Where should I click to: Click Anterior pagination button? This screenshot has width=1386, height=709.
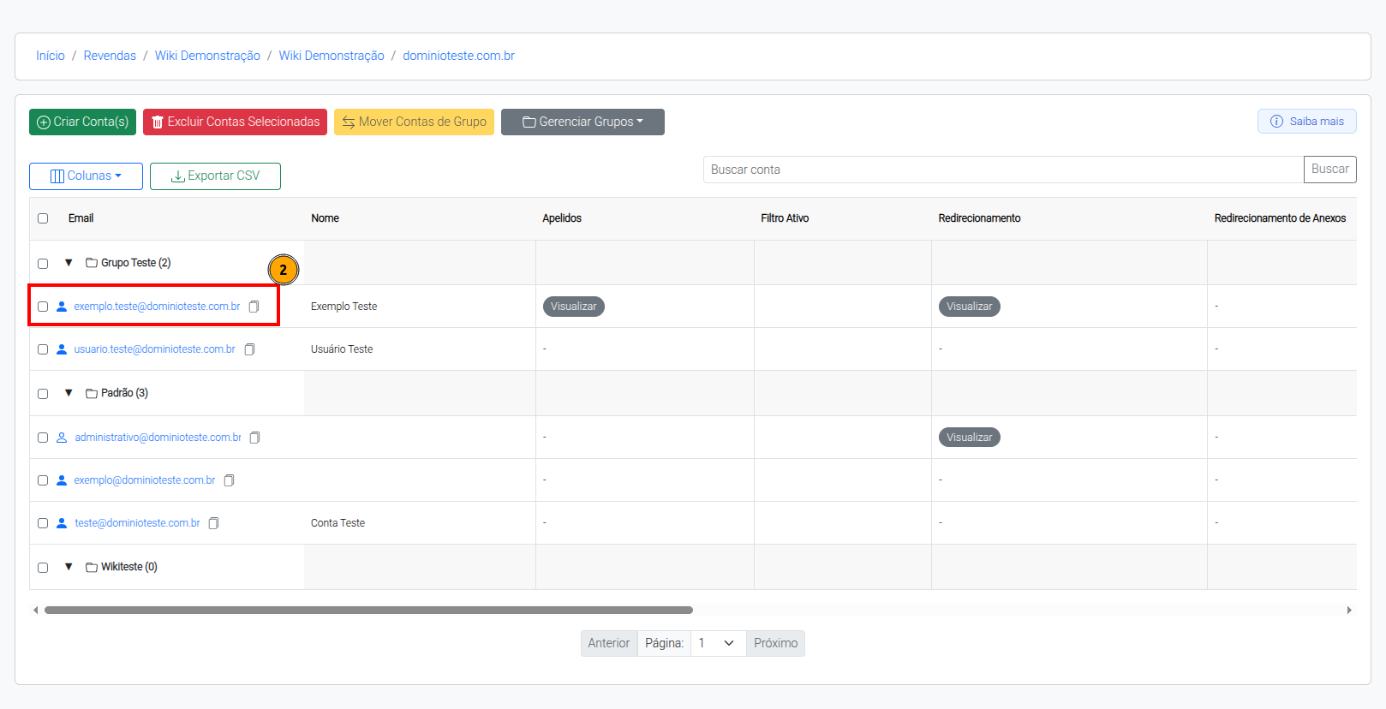[x=609, y=643]
